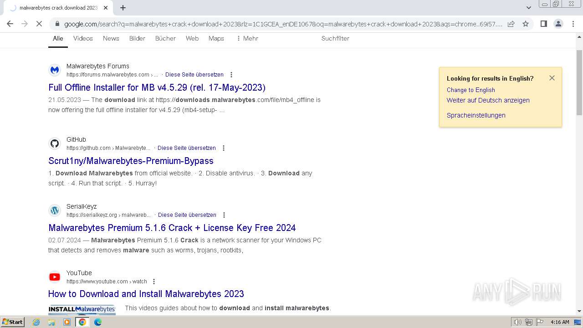Open the Chrome three-dot menu
Viewport: 583px width, 328px height.
pos(573,24)
